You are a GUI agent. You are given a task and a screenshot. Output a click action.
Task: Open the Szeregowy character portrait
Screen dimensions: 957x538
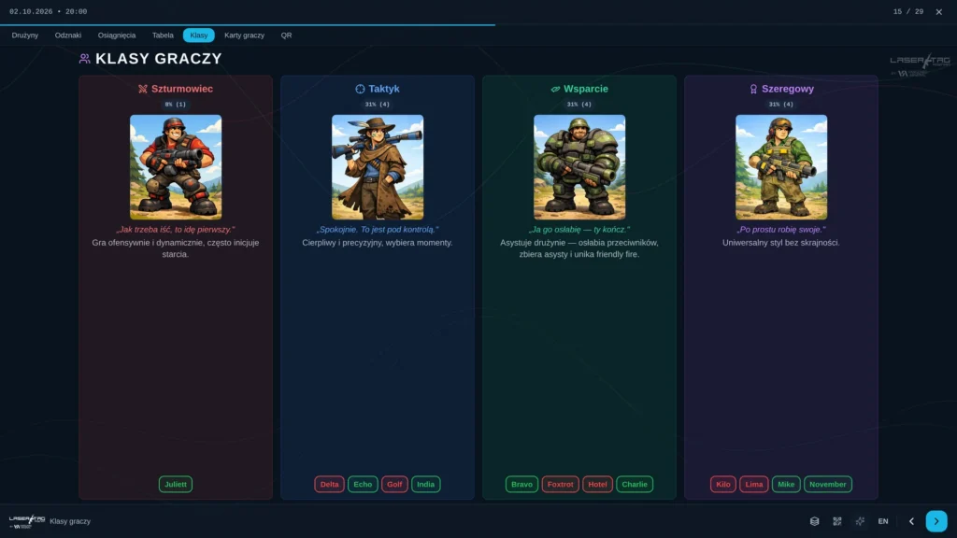(x=781, y=167)
